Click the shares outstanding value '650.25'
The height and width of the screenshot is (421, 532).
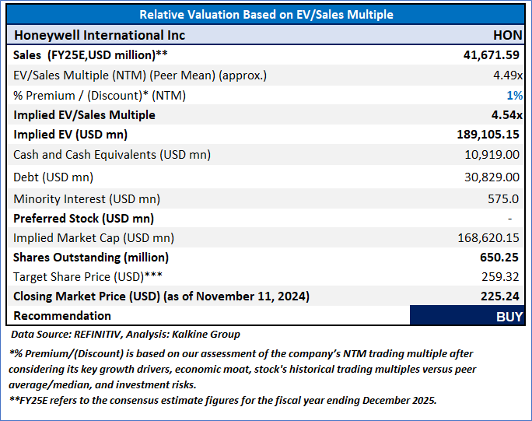(x=499, y=258)
